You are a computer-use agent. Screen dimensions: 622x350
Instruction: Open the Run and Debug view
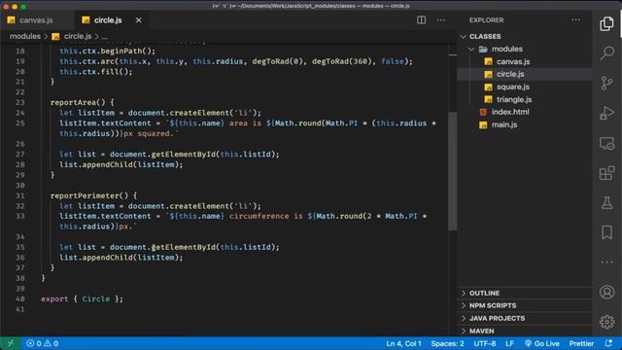[606, 113]
